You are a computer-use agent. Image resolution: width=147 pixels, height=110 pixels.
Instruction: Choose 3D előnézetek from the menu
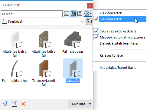(x=120, y=19)
